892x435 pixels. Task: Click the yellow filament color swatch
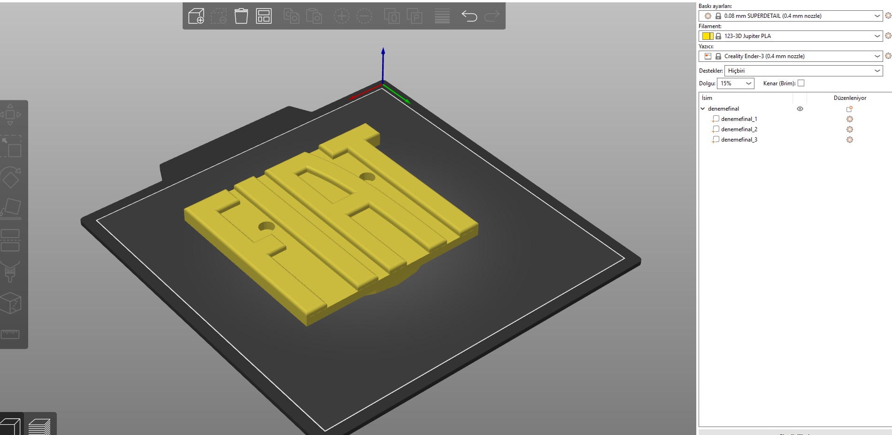[x=707, y=36]
